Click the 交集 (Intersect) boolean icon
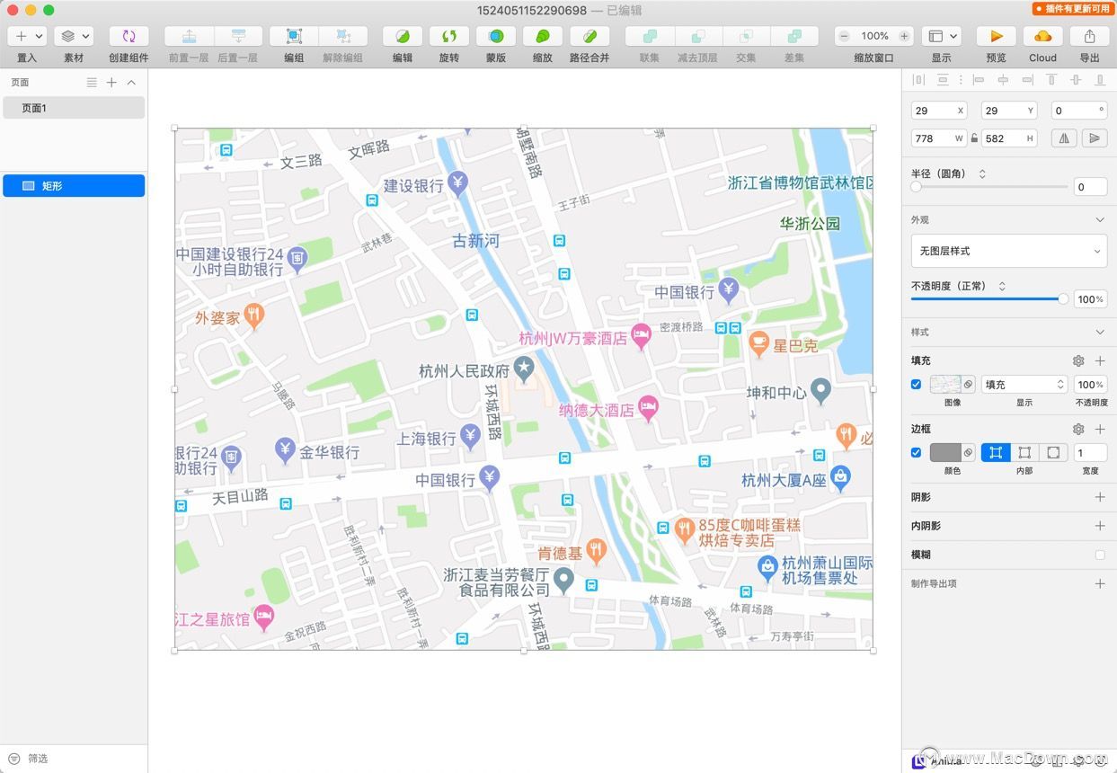The height and width of the screenshot is (773, 1117). [x=746, y=36]
